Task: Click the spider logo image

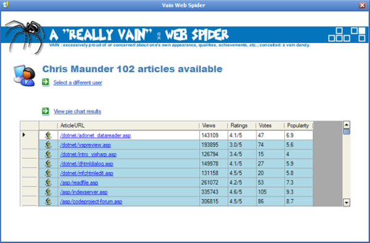Action: point(25,37)
